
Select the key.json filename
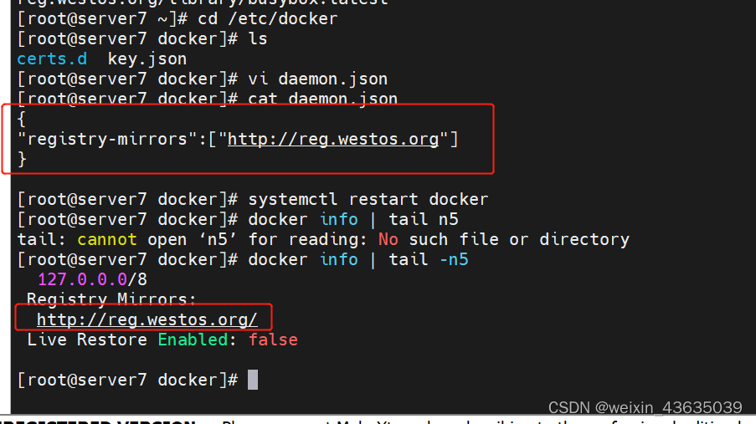tap(147, 59)
